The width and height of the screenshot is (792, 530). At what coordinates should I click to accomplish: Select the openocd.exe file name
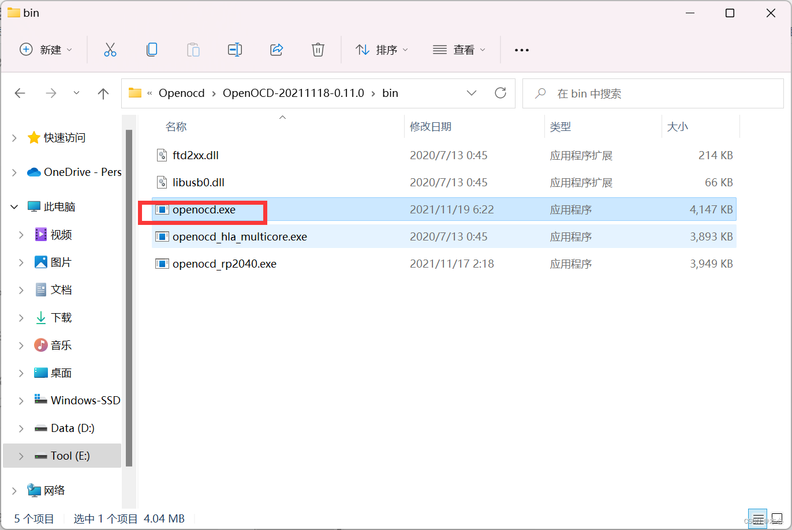pyautogui.click(x=204, y=209)
